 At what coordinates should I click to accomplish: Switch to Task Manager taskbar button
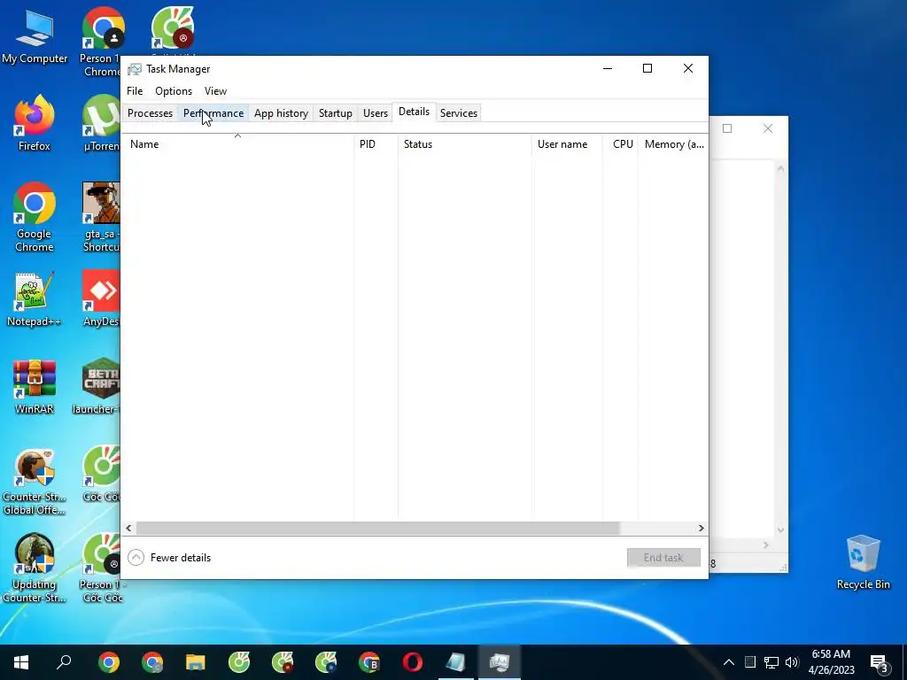click(500, 662)
